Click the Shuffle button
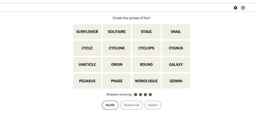The width and height of the screenshot is (258, 129). coord(110,105)
